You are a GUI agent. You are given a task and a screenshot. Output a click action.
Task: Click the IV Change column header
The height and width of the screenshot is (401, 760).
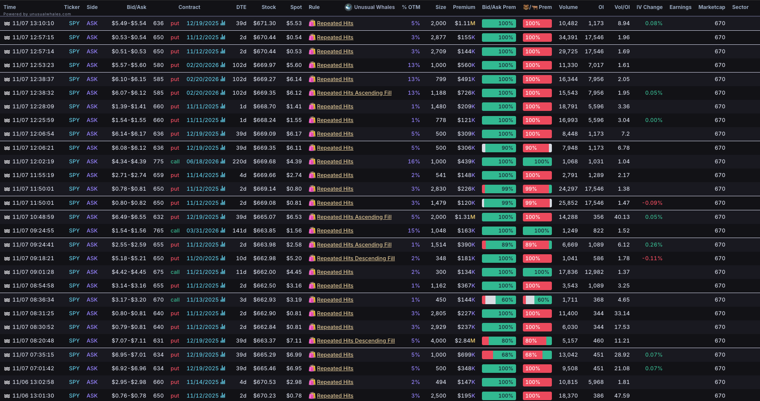650,7
